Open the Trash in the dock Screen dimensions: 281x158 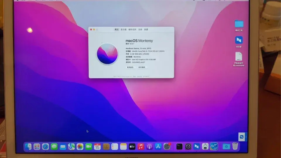coord(235,146)
